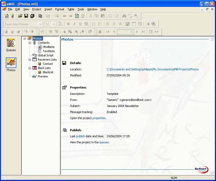Click the new attachment paperclip icon
Viewport: 216px width, 181px height.
(12, 16)
